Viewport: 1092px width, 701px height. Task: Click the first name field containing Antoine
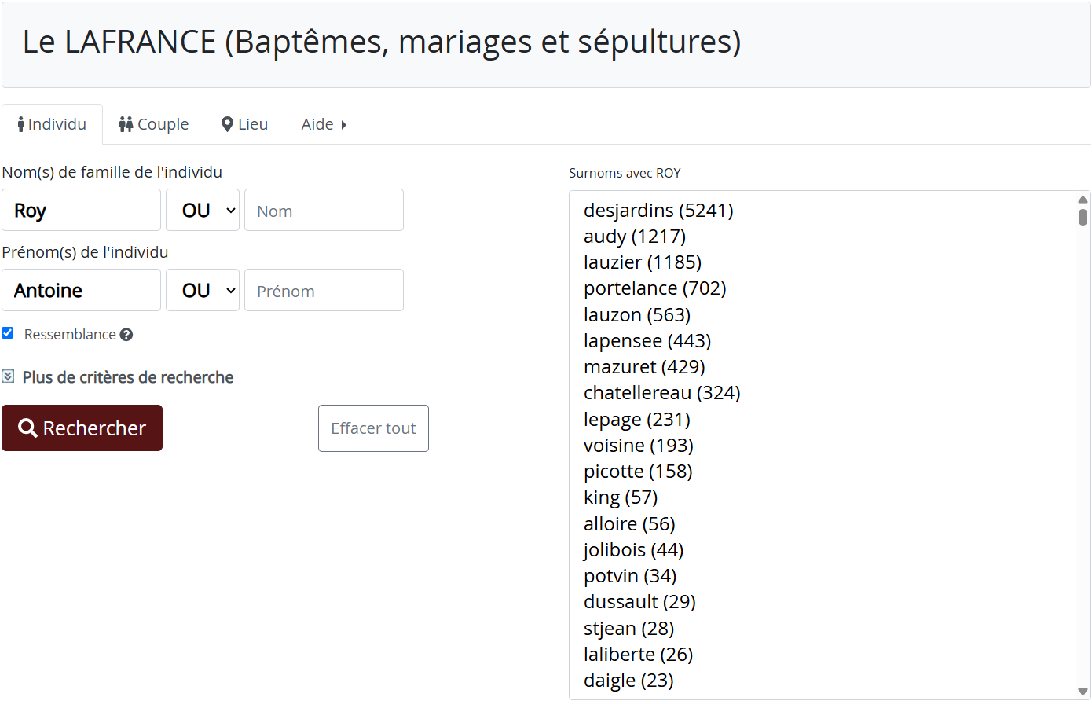(x=81, y=290)
